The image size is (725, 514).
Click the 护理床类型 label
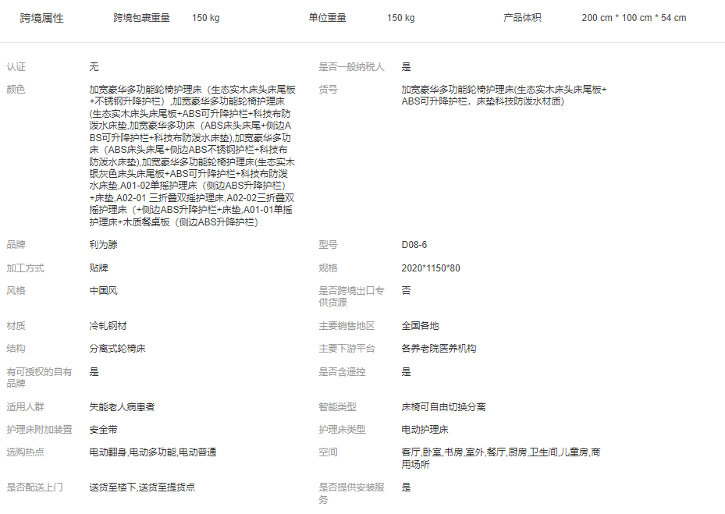pos(342,430)
